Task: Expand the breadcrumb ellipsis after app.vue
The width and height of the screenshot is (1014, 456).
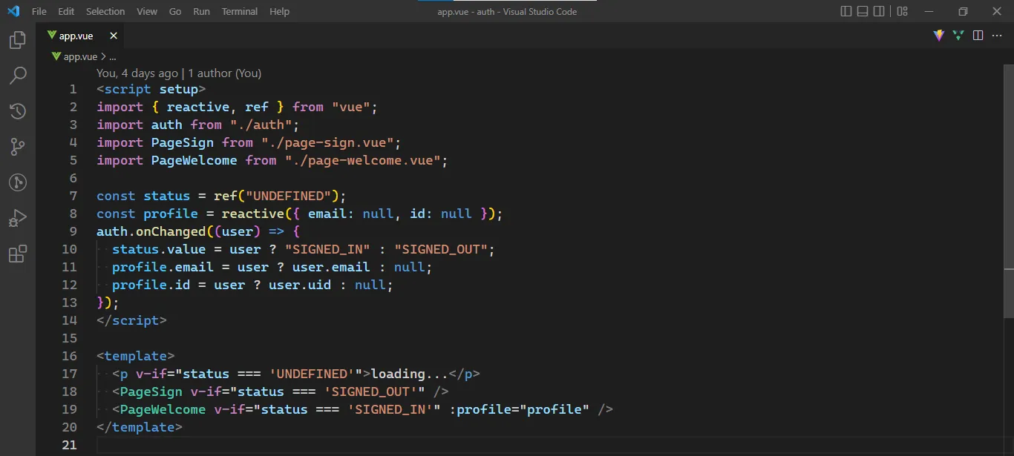Action: (x=112, y=56)
